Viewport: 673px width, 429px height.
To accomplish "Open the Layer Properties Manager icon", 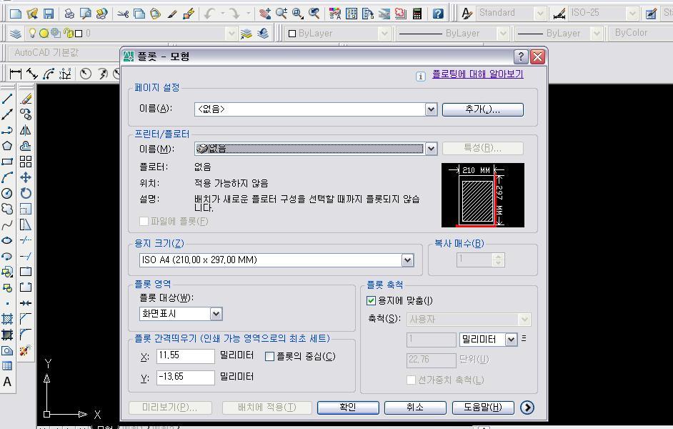I will click(16, 33).
